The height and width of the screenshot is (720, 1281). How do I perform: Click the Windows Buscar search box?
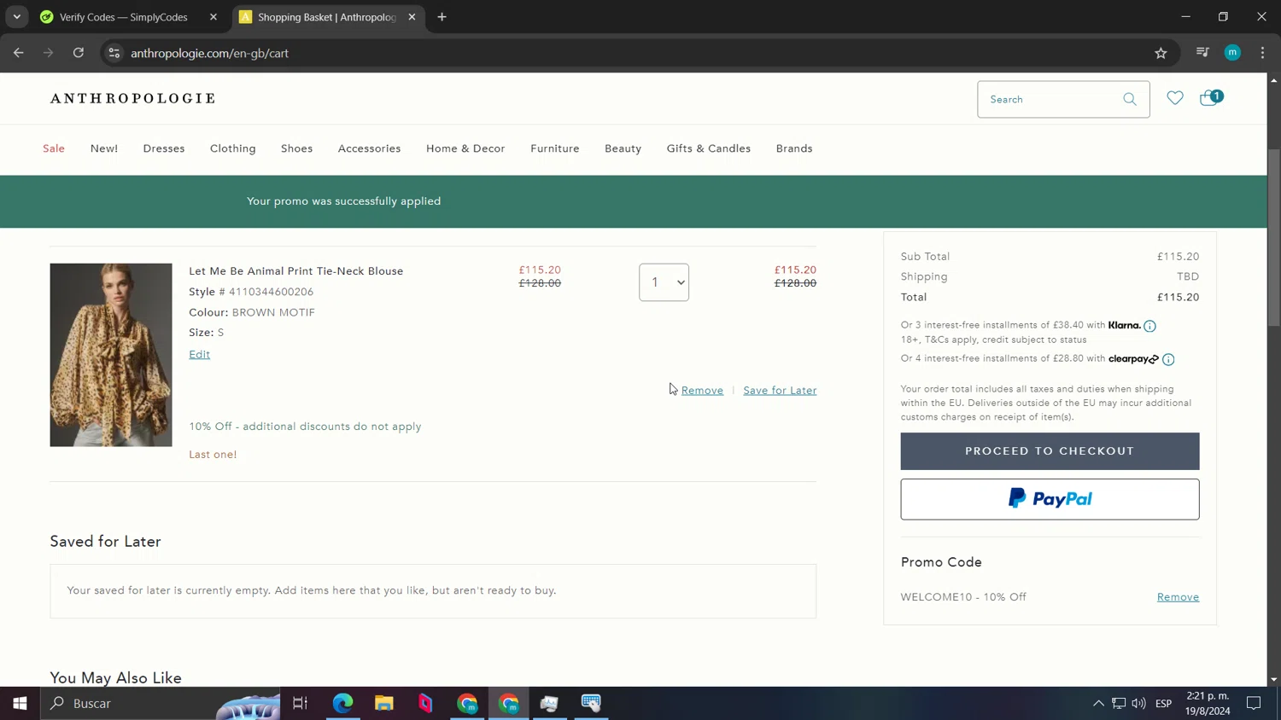click(x=161, y=704)
